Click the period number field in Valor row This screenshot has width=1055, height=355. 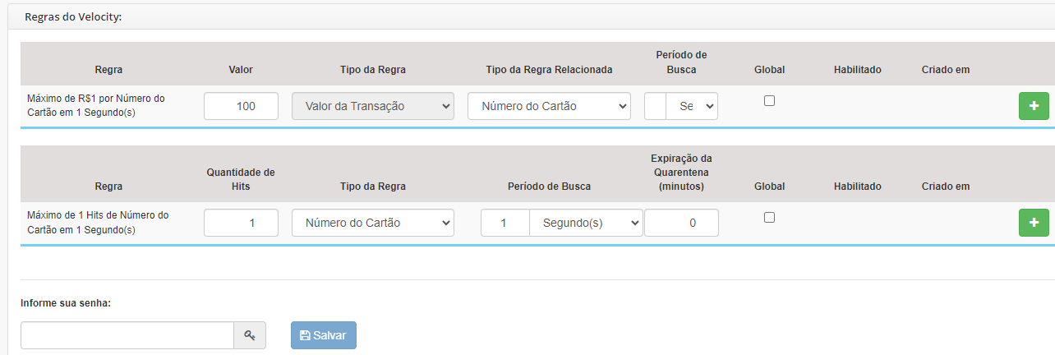click(x=656, y=106)
